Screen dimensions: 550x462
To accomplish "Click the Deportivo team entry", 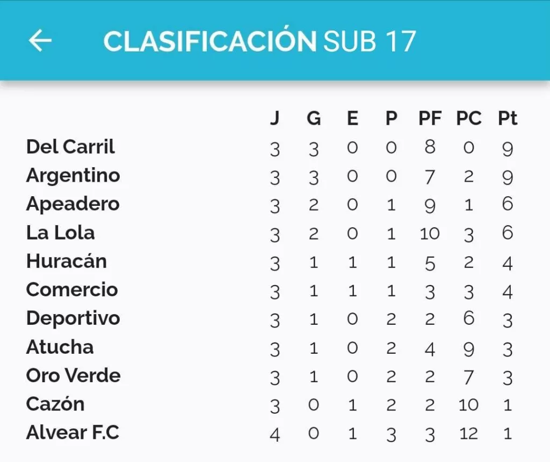I will click(x=73, y=319).
